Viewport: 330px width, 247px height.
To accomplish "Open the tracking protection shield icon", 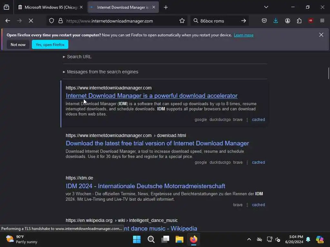I will tap(52, 21).
